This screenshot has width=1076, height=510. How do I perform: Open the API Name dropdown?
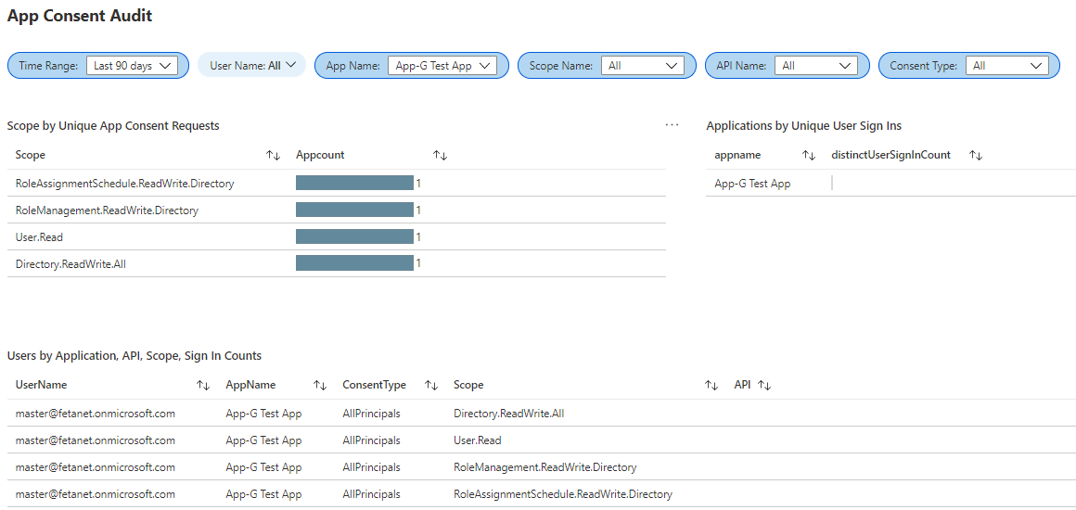point(816,66)
